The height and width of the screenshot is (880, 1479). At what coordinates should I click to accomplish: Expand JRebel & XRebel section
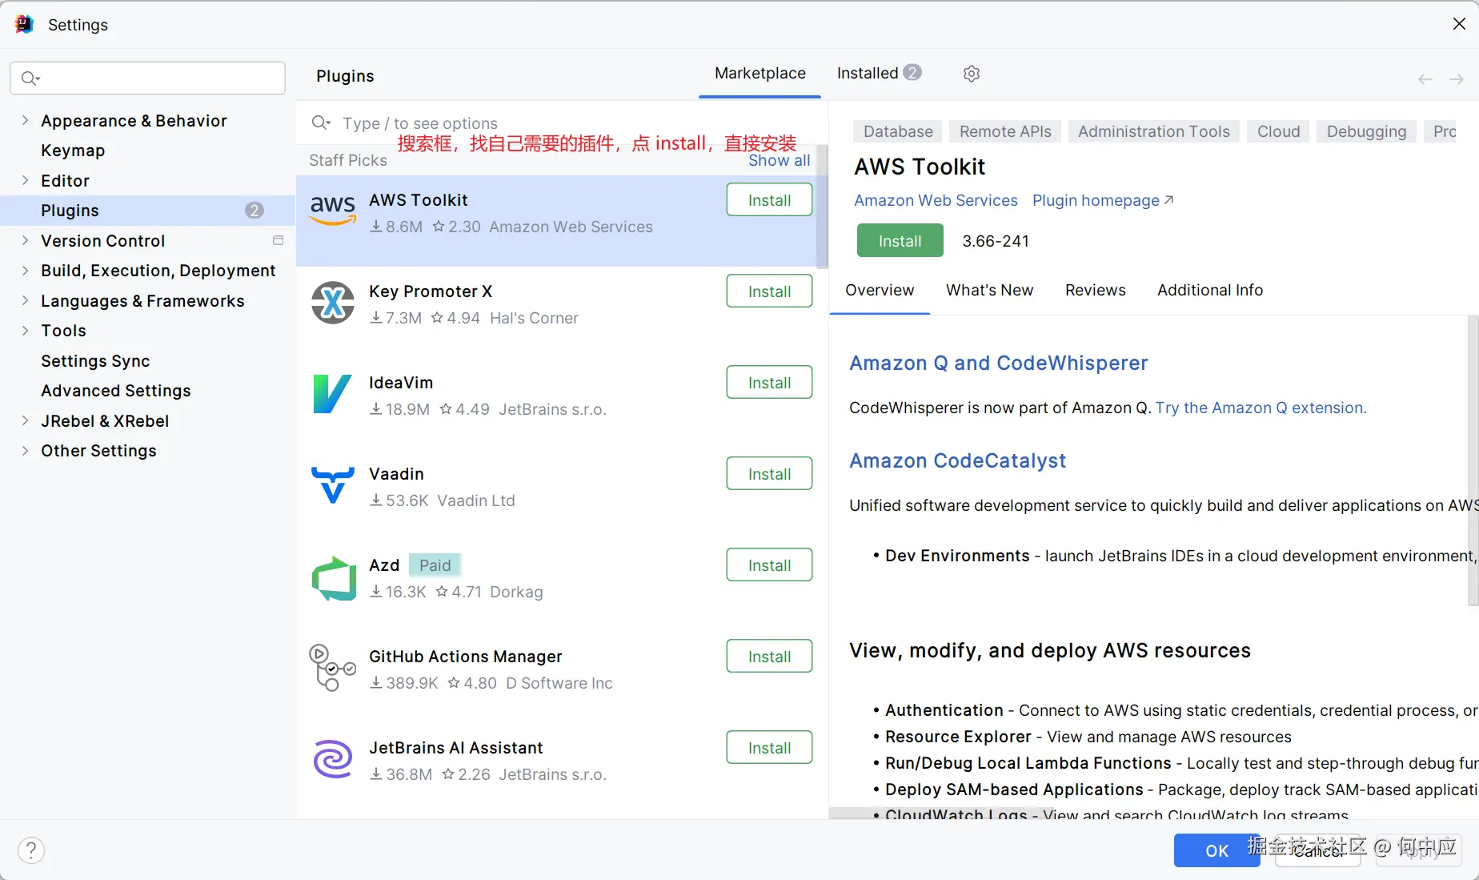[25, 420]
